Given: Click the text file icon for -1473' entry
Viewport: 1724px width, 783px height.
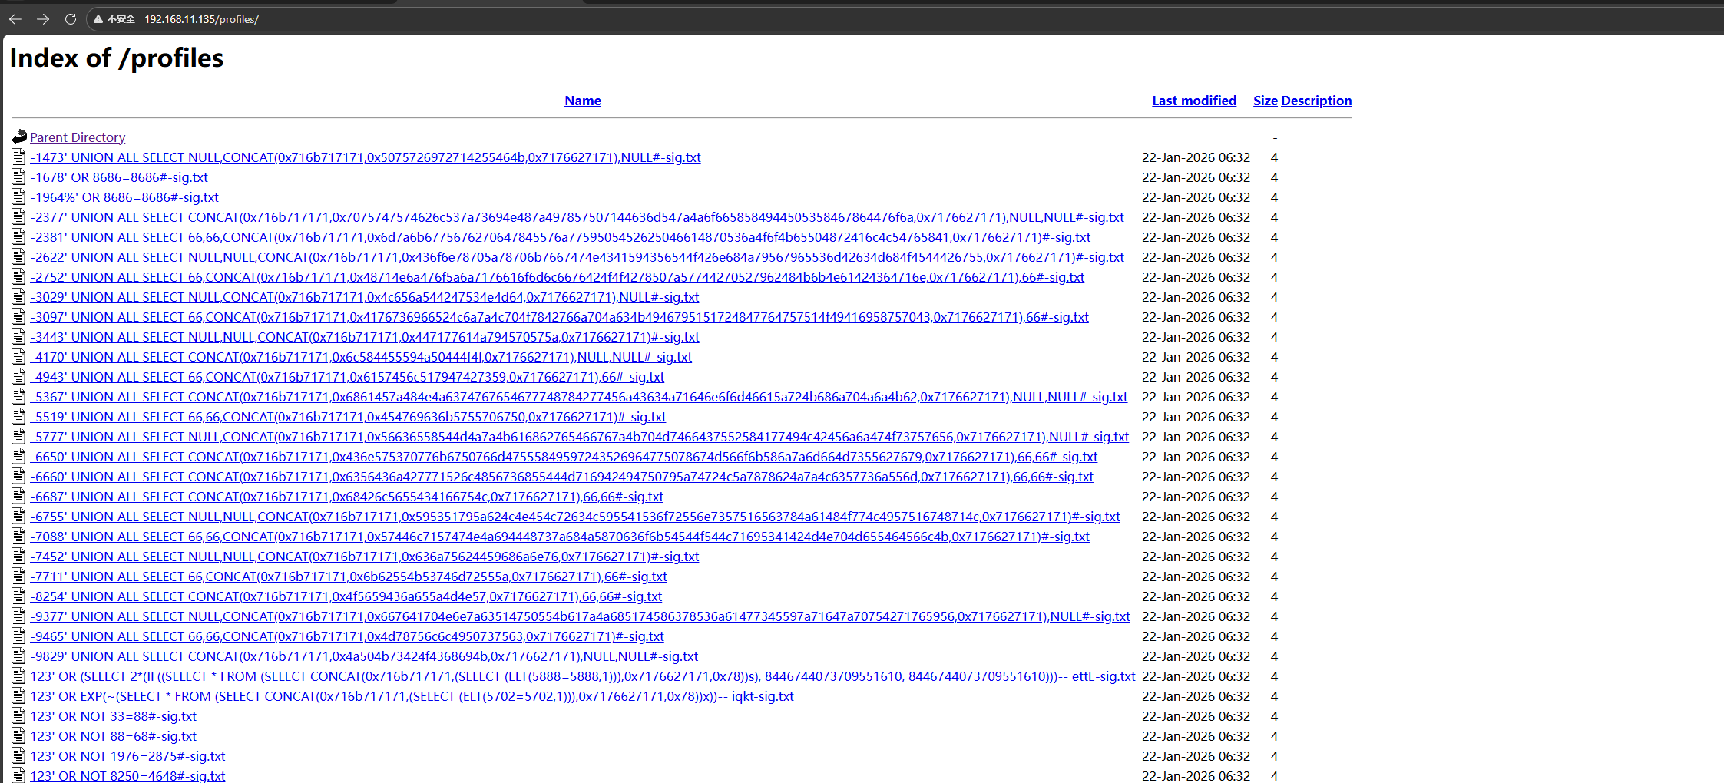Looking at the screenshot, I should tap(18, 157).
